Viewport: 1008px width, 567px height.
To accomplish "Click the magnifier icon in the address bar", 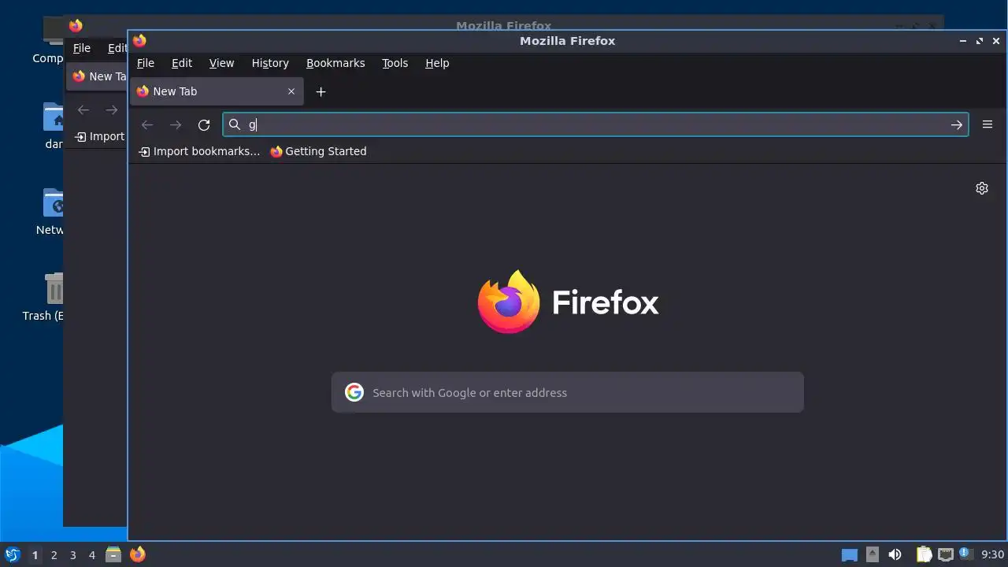I will click(x=235, y=124).
